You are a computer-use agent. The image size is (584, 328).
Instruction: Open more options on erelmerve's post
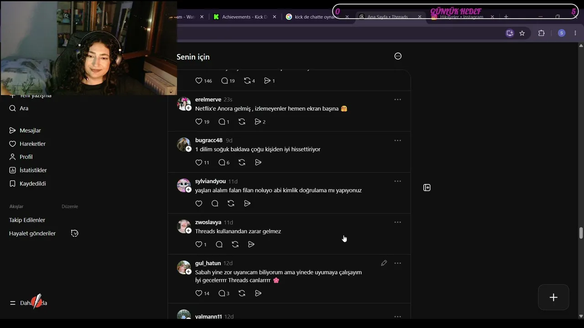click(398, 99)
